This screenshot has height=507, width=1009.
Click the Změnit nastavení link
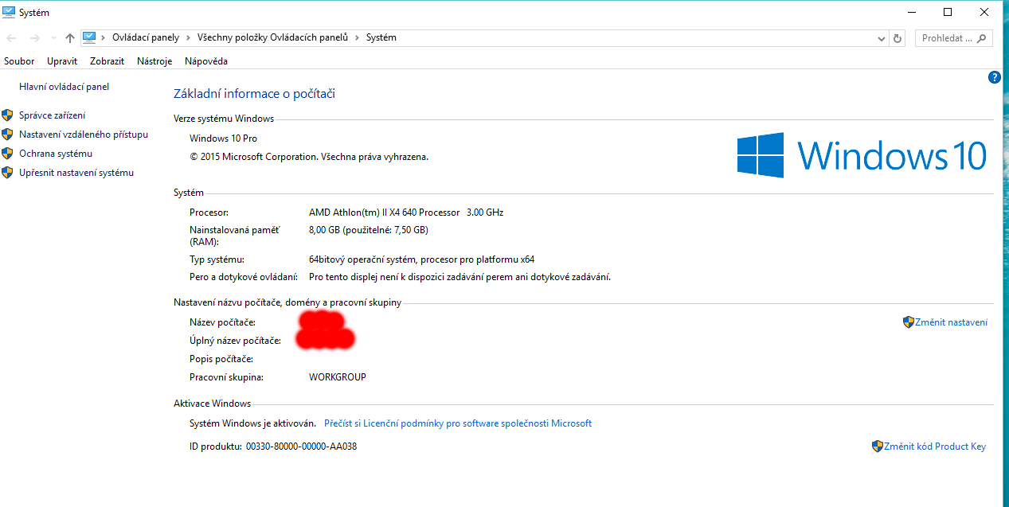click(951, 322)
